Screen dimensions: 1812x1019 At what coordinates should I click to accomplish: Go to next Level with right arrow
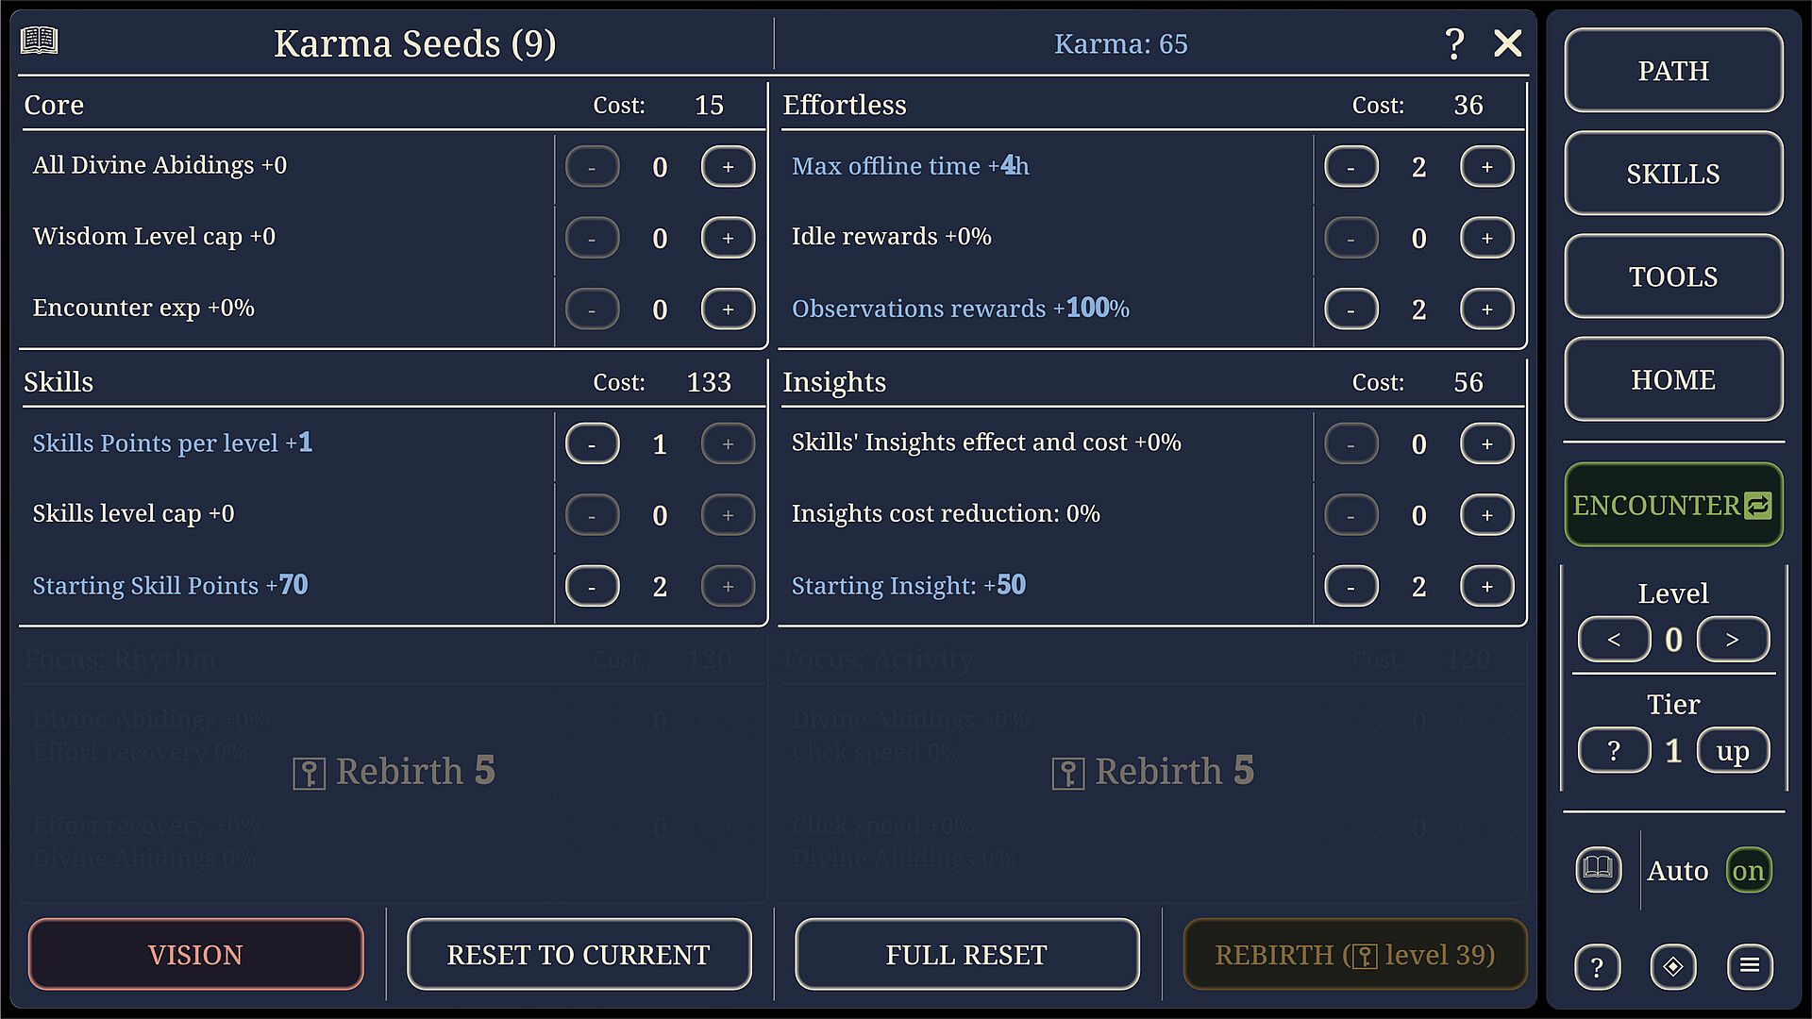point(1733,640)
